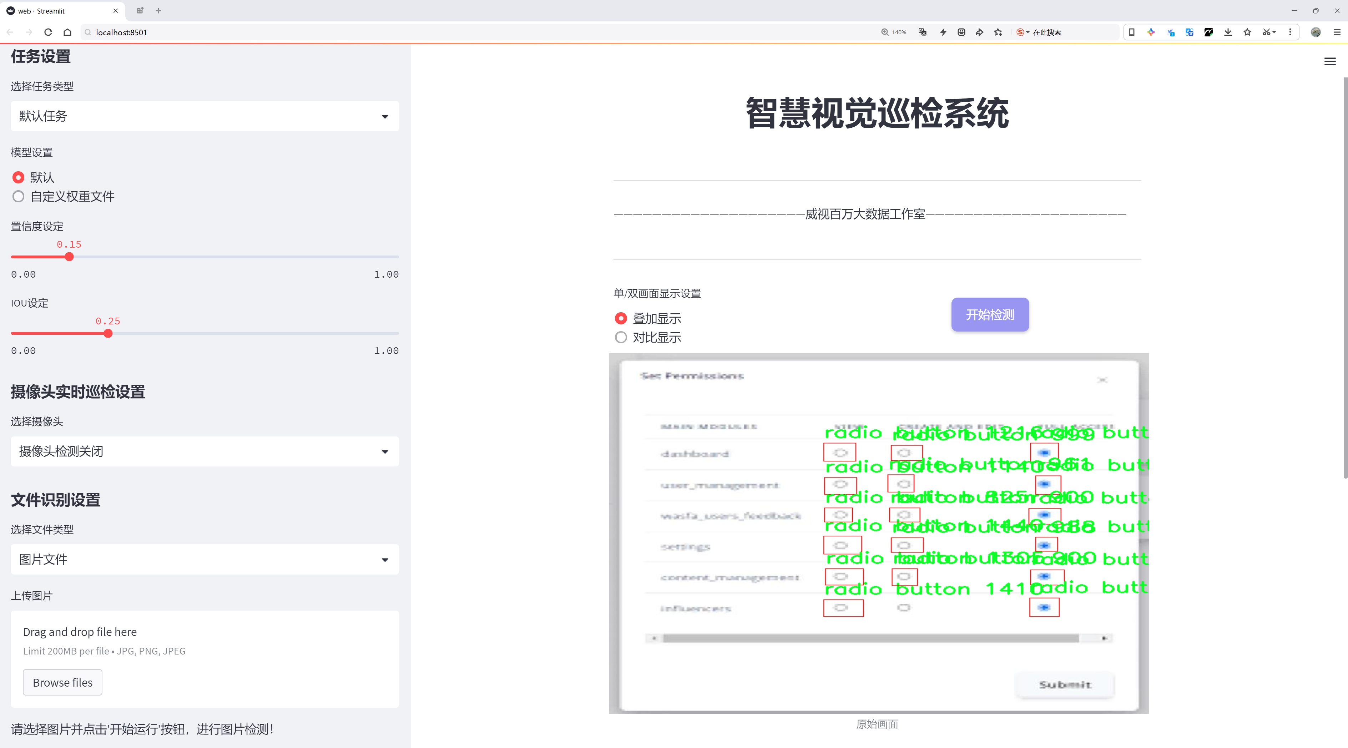Open the Streamlit hamburger menu

pos(1330,62)
